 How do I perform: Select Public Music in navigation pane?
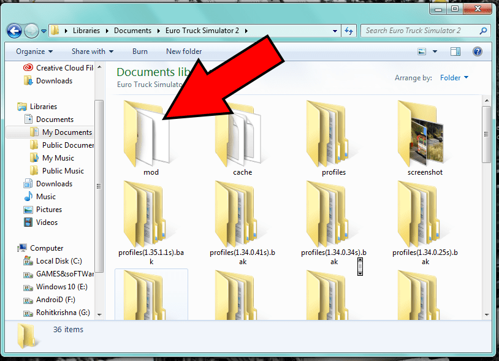pyautogui.click(x=56, y=171)
